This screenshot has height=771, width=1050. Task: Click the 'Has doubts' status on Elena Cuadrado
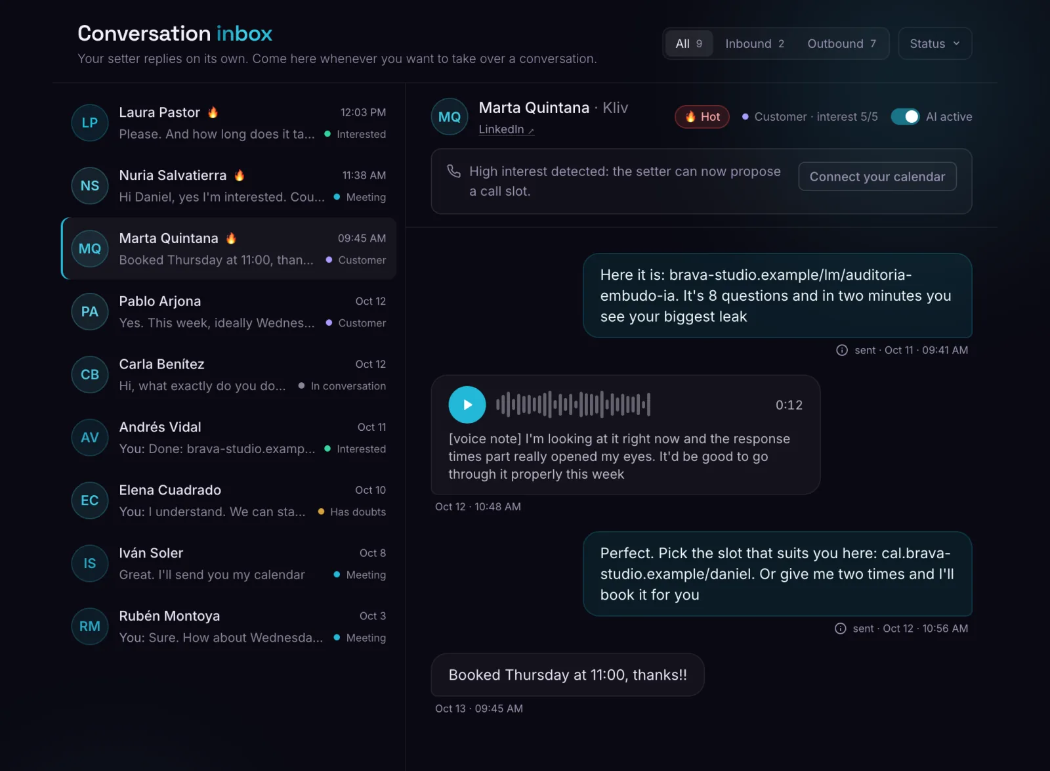352,512
